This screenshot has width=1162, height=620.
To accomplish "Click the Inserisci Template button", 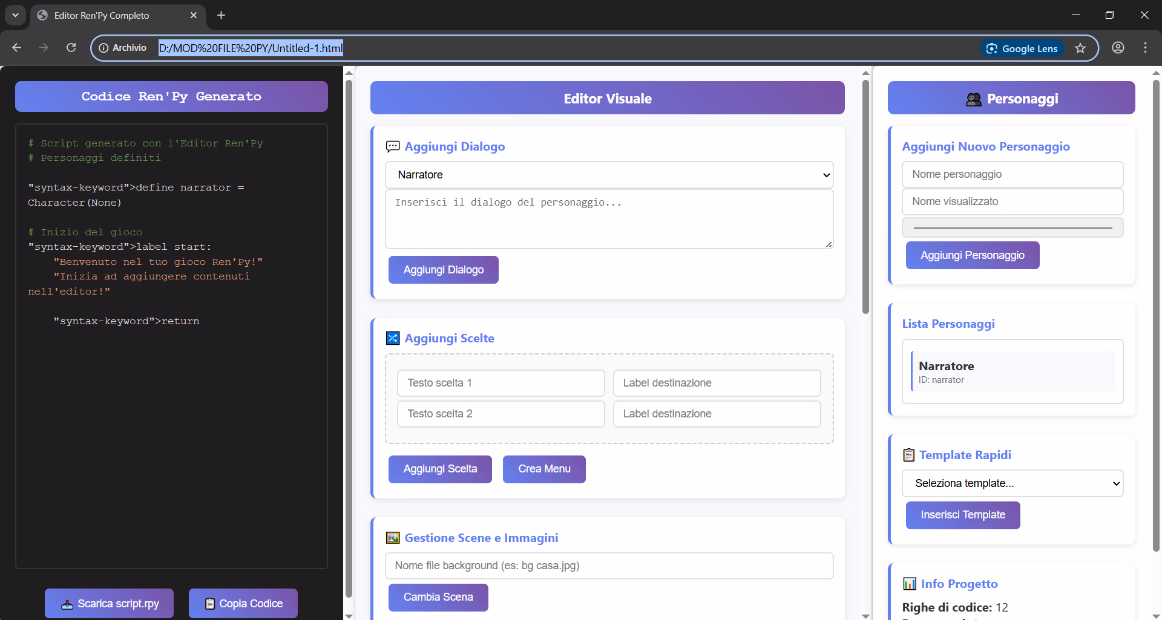I will [x=963, y=515].
